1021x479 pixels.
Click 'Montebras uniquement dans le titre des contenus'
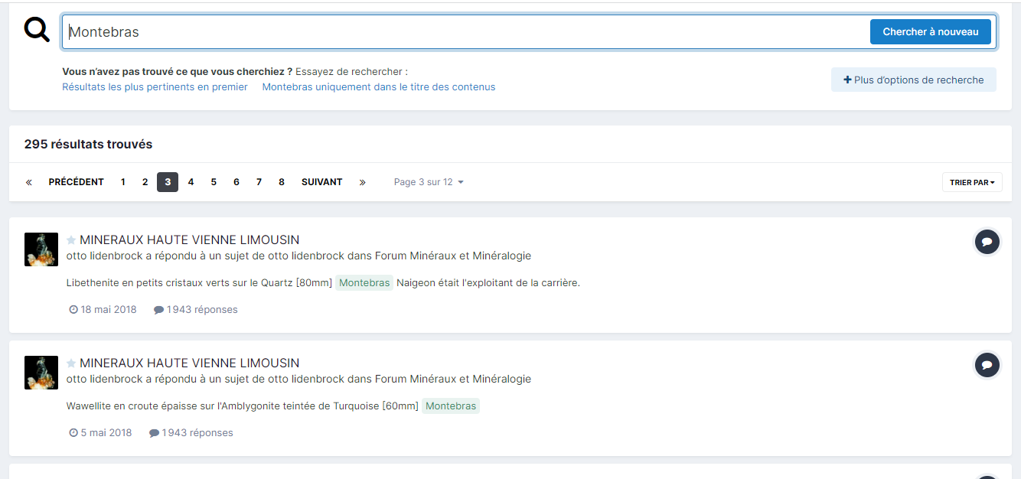point(378,87)
